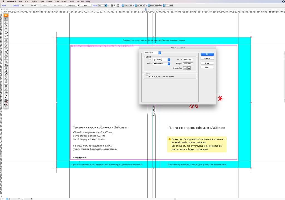The width and height of the screenshot is (285, 200).
Task: Click the Live Trace button
Action: pyautogui.click(x=71, y=6)
